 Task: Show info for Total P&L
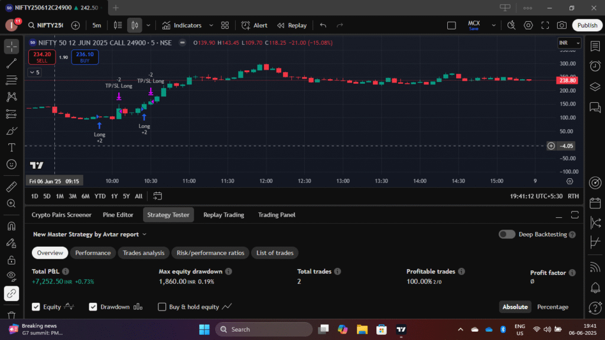coord(66,272)
